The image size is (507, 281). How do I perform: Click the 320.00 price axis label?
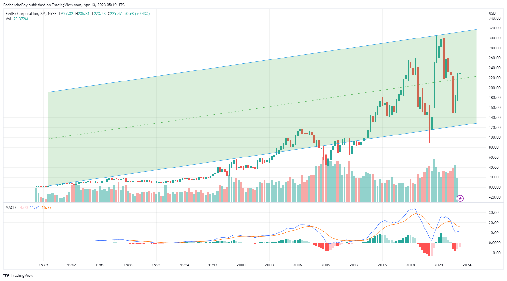[495, 28]
